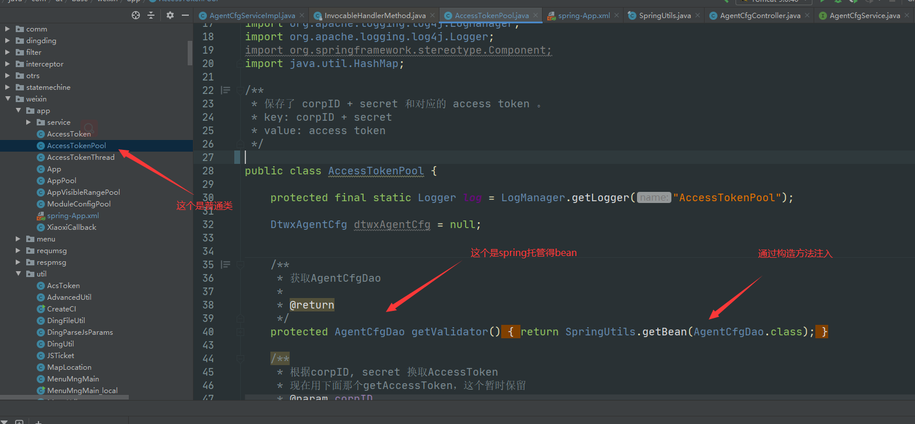This screenshot has height=424, width=915.
Task: Select AccessTokenPool class in tree
Action: pyautogui.click(x=76, y=145)
